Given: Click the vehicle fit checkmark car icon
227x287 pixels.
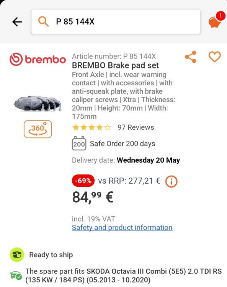Looking at the screenshot, I should (x=16, y=275).
